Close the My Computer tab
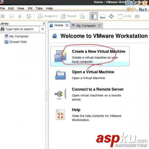Screen dimensions: 149x149 (99, 25)
